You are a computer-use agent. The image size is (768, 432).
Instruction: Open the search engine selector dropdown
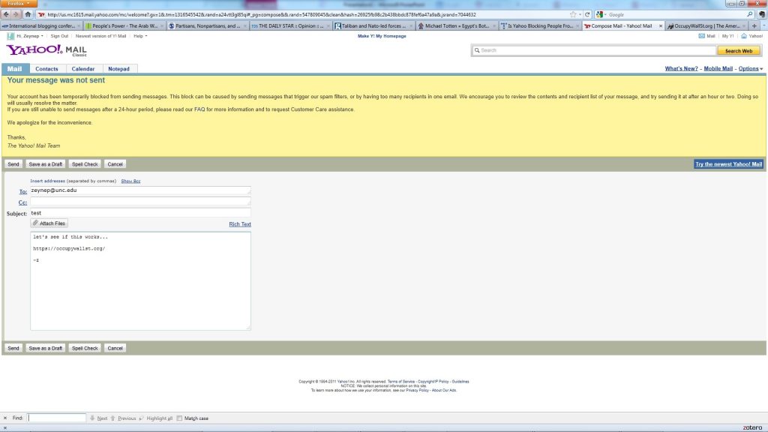click(601, 15)
